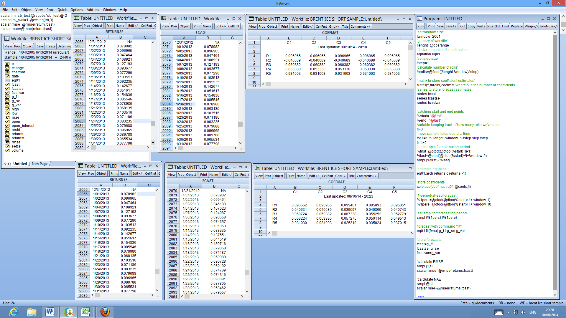Switch to Excel using the taskbar icon

[x=86, y=312]
